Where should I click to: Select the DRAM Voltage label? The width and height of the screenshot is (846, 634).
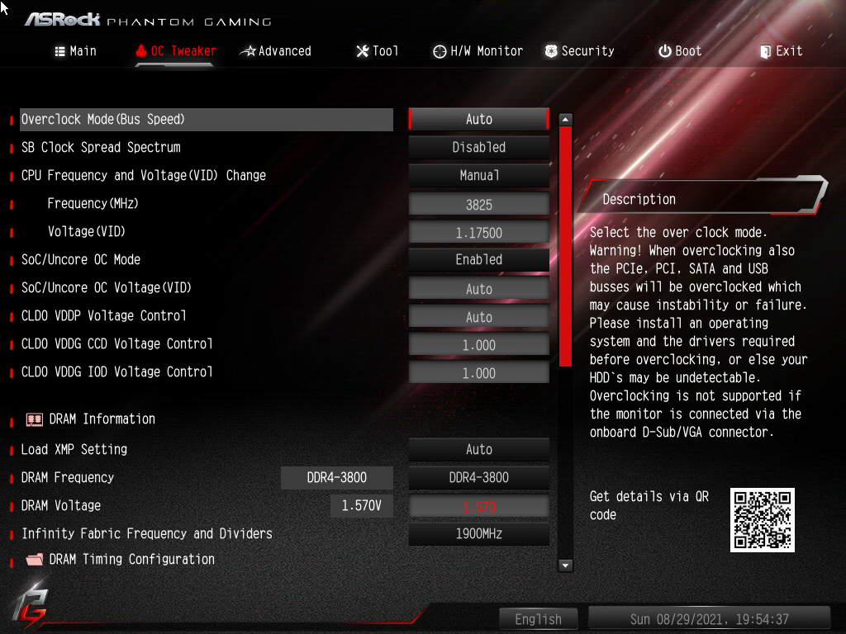coord(61,505)
